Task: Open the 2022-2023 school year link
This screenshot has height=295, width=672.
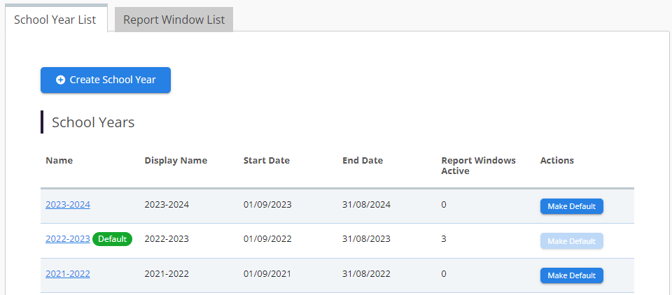Action: (x=68, y=239)
